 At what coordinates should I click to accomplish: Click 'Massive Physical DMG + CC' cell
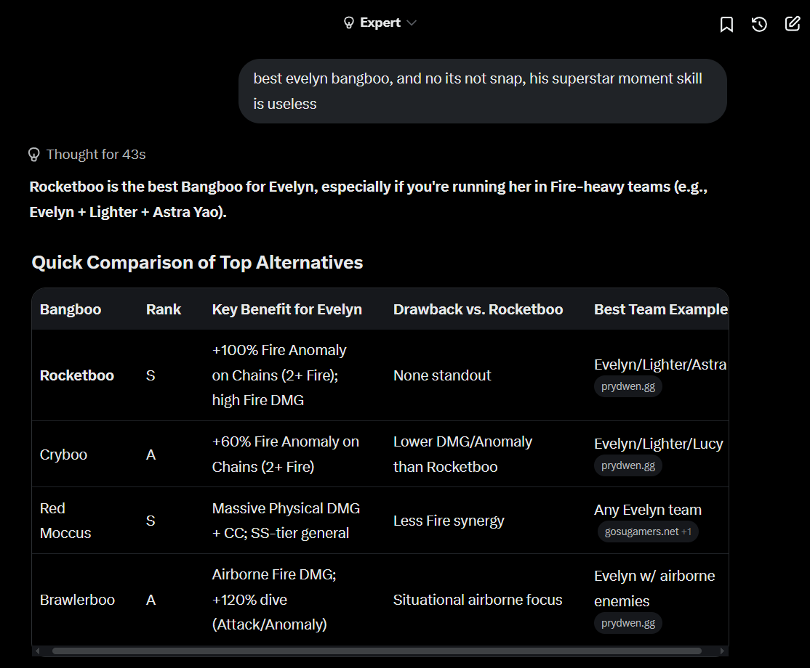(x=286, y=521)
